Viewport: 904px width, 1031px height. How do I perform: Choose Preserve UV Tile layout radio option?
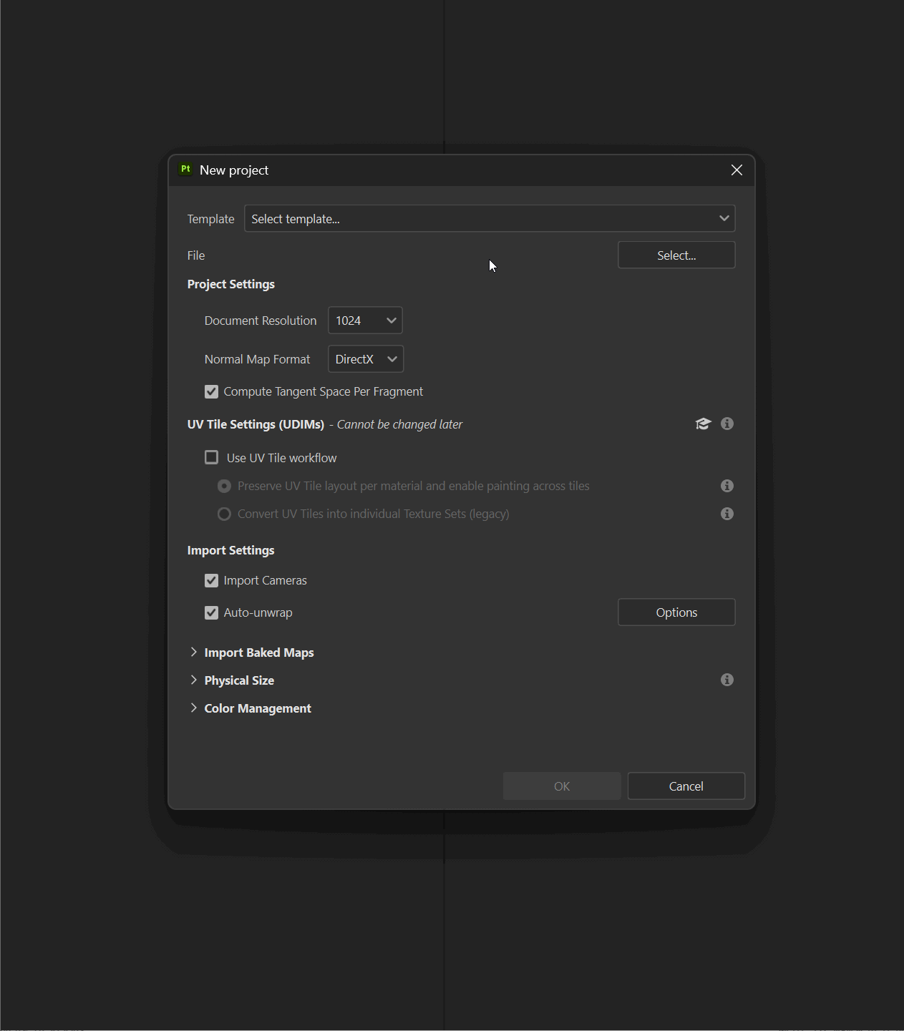[224, 486]
